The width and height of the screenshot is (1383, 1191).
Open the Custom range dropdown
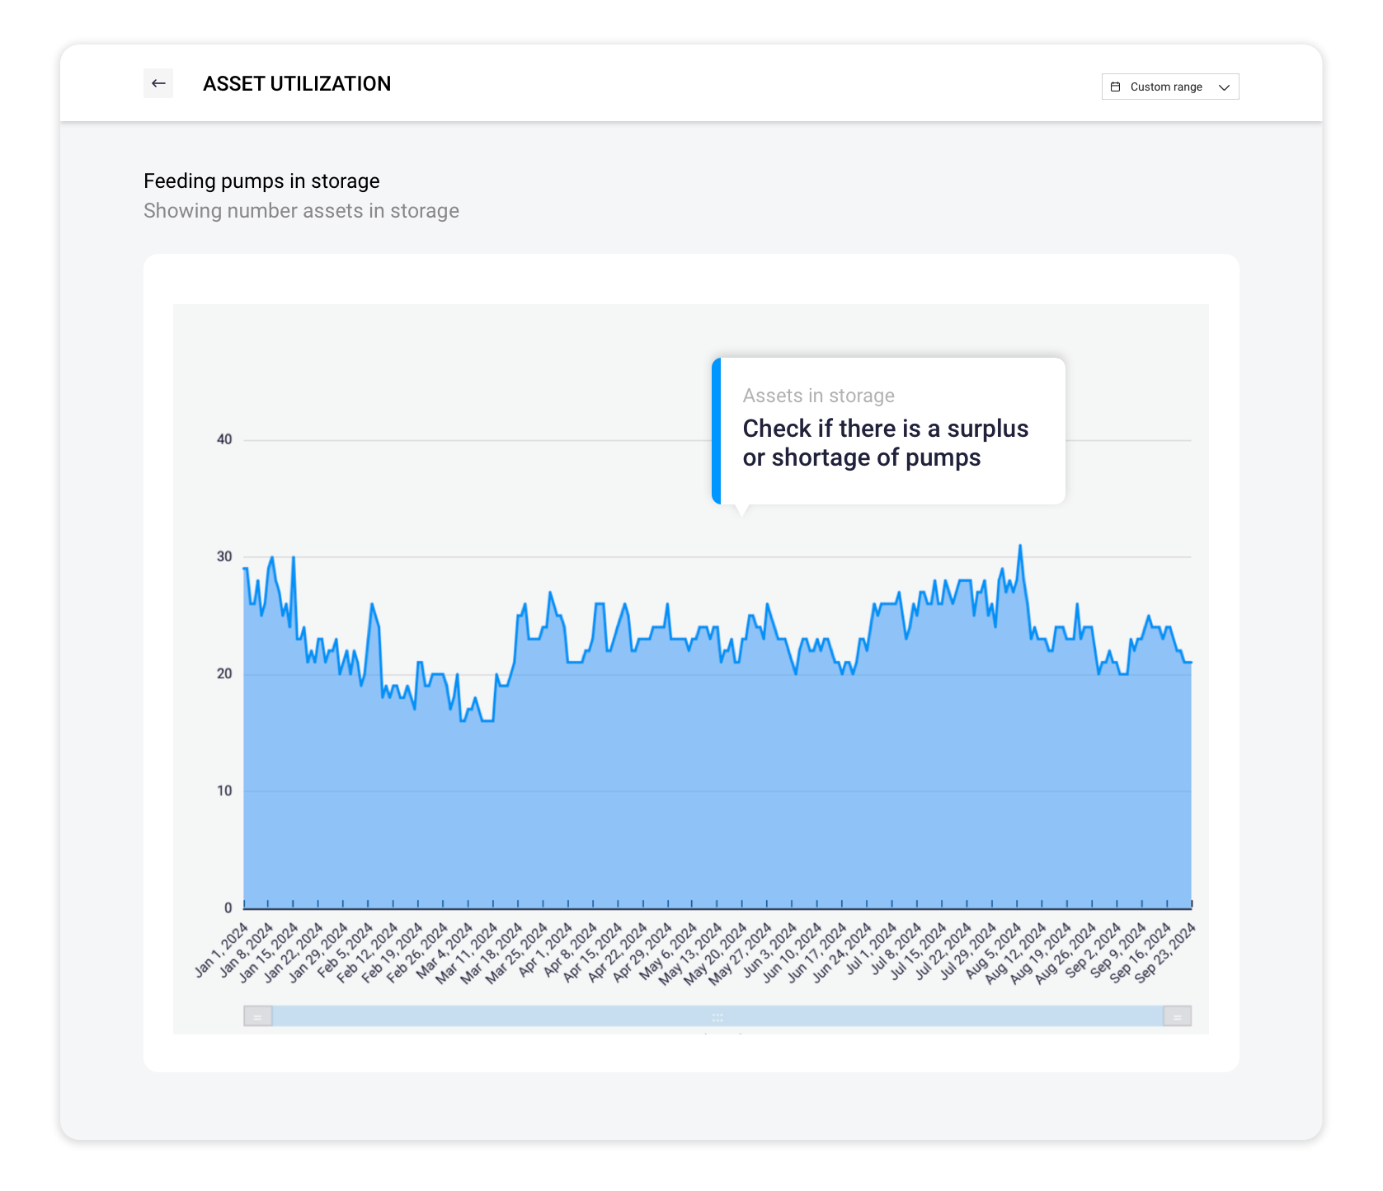coord(1169,87)
